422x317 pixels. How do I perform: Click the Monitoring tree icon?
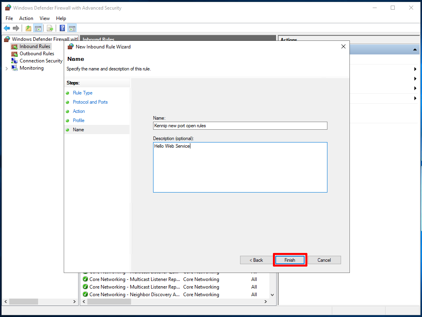point(14,68)
